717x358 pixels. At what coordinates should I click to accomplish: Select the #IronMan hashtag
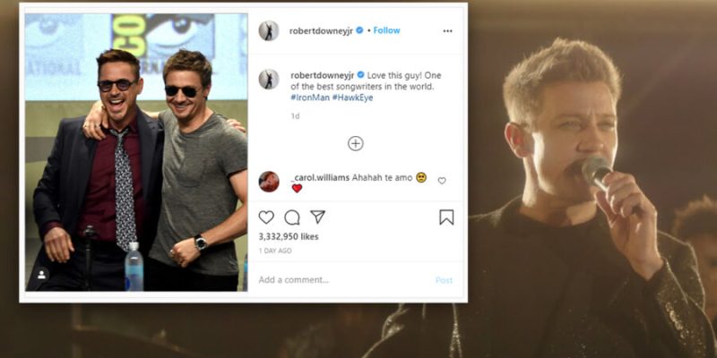pos(309,98)
